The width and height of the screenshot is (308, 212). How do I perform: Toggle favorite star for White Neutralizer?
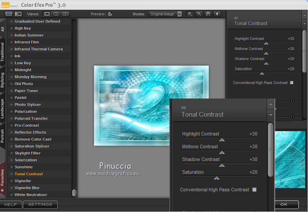tap(11, 195)
